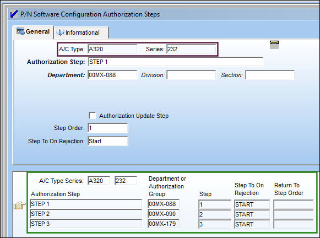Click the General tab icon
Viewport: 320px width, 238px height.
(20, 31)
